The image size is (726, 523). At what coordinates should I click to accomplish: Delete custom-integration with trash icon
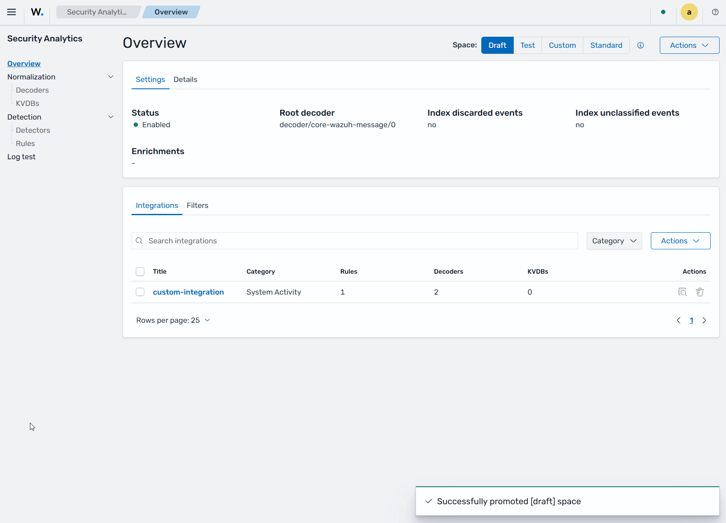pos(700,292)
